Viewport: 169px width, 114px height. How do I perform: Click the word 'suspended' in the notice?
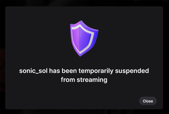point(132,71)
